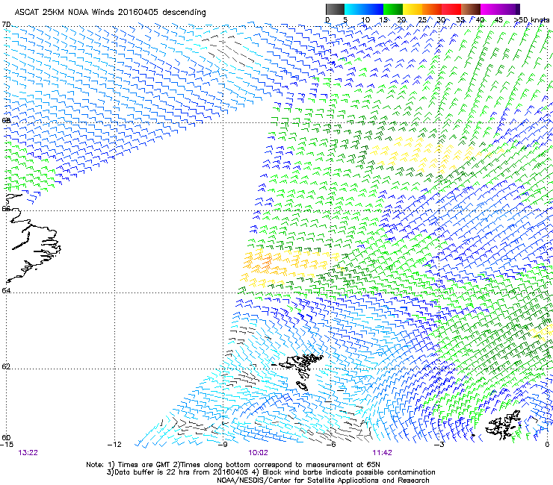553x485 pixels.
Task: Click the 'Data buffer is 22 hrs' note line
Action: [271, 472]
